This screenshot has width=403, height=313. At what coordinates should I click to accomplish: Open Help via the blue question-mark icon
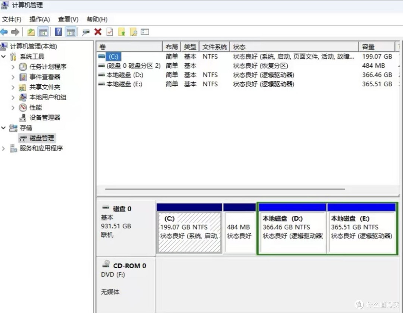tap(59, 32)
